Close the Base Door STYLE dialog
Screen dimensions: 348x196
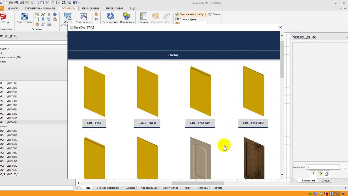click(281, 27)
